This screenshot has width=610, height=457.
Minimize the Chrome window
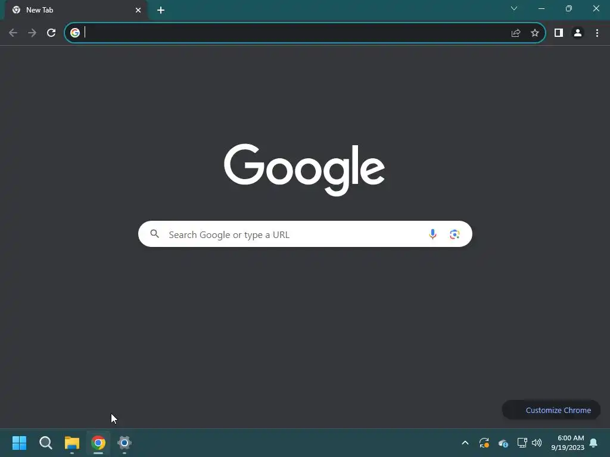[541, 8]
